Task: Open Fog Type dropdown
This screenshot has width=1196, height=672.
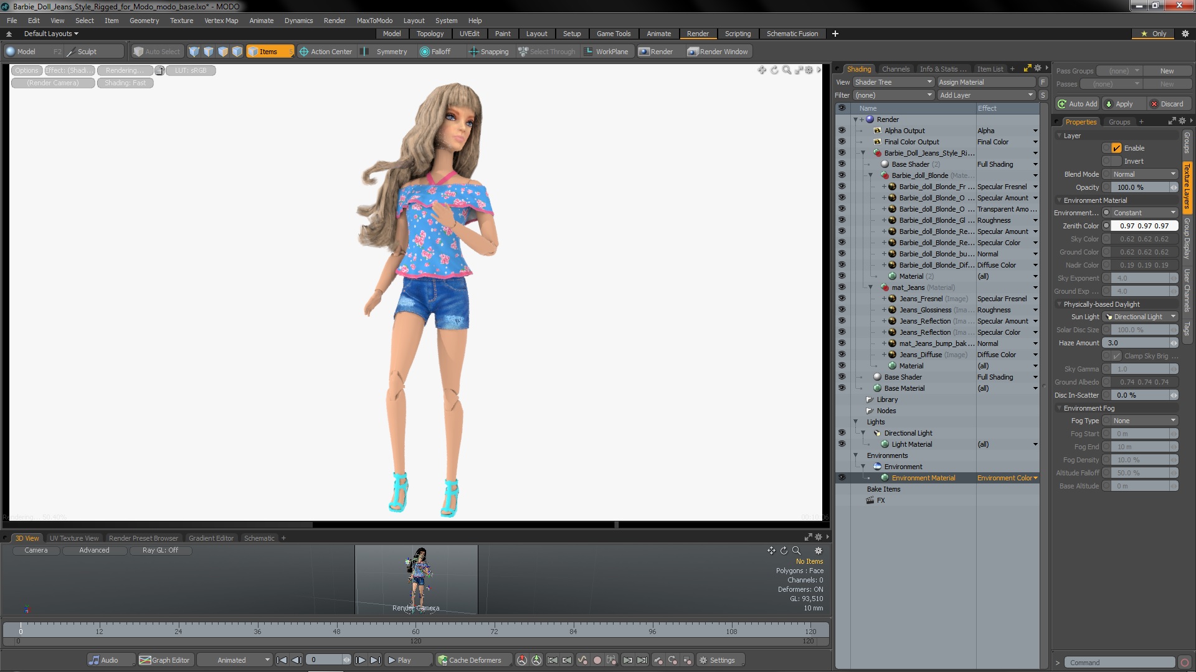Action: 1144,421
